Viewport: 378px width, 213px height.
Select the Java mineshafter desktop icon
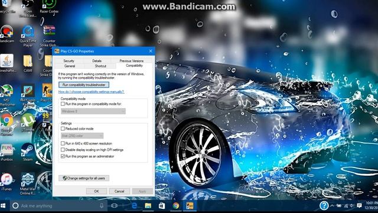7,63
